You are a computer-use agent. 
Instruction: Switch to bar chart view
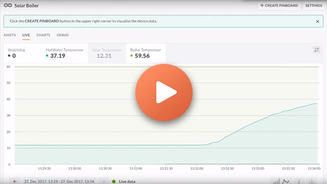point(276,181)
